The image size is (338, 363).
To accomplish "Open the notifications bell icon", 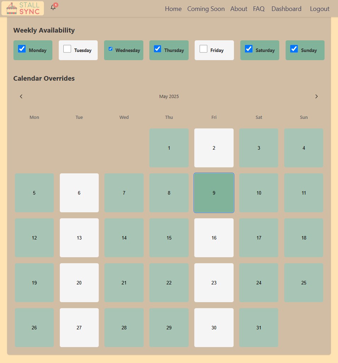I will click(x=53, y=8).
